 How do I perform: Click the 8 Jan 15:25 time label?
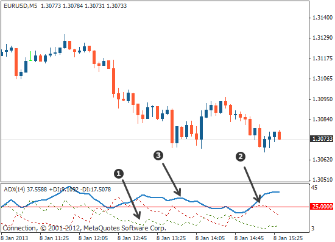coord(288,238)
